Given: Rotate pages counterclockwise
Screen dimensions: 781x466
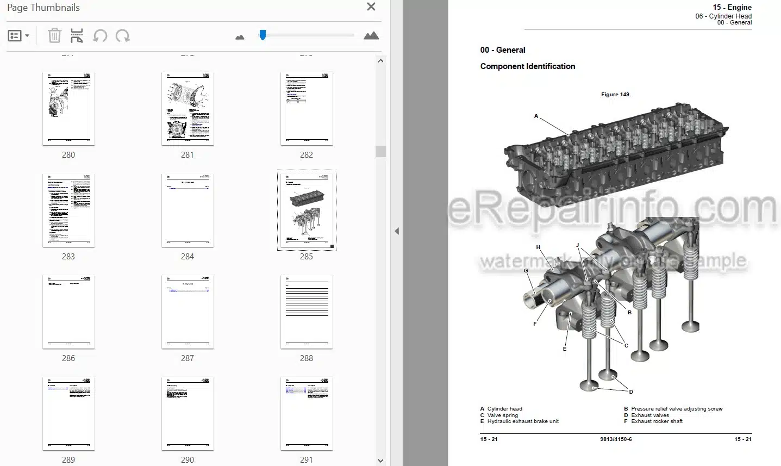Looking at the screenshot, I should pos(100,36).
